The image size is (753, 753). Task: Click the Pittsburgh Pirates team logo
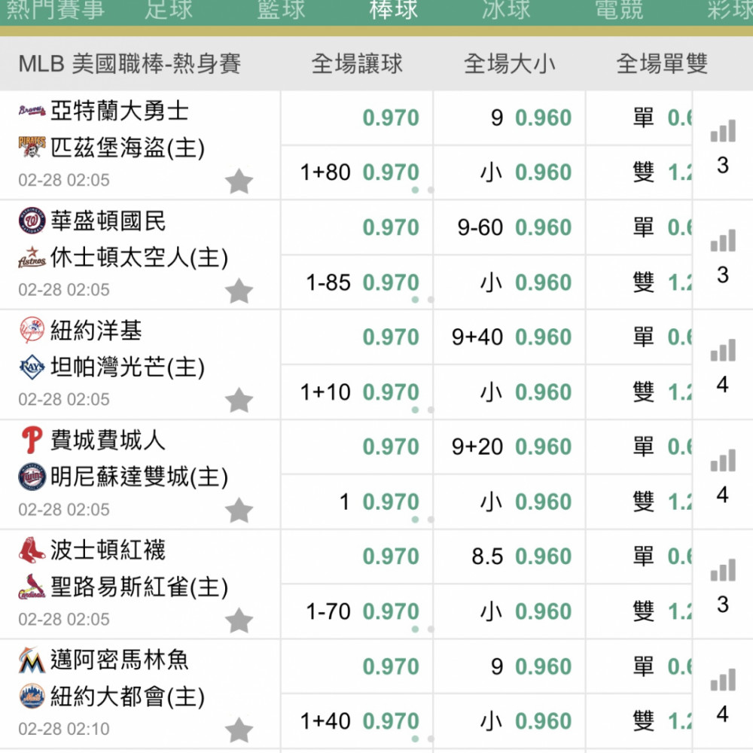(x=32, y=147)
